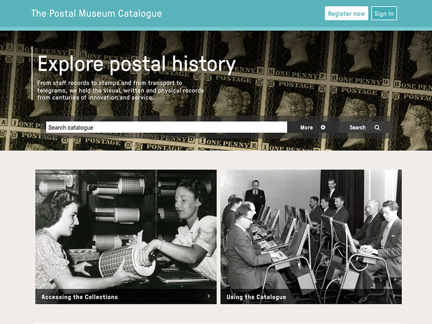Click the gear icon next to More
This screenshot has height=324, width=432.
pyautogui.click(x=323, y=127)
